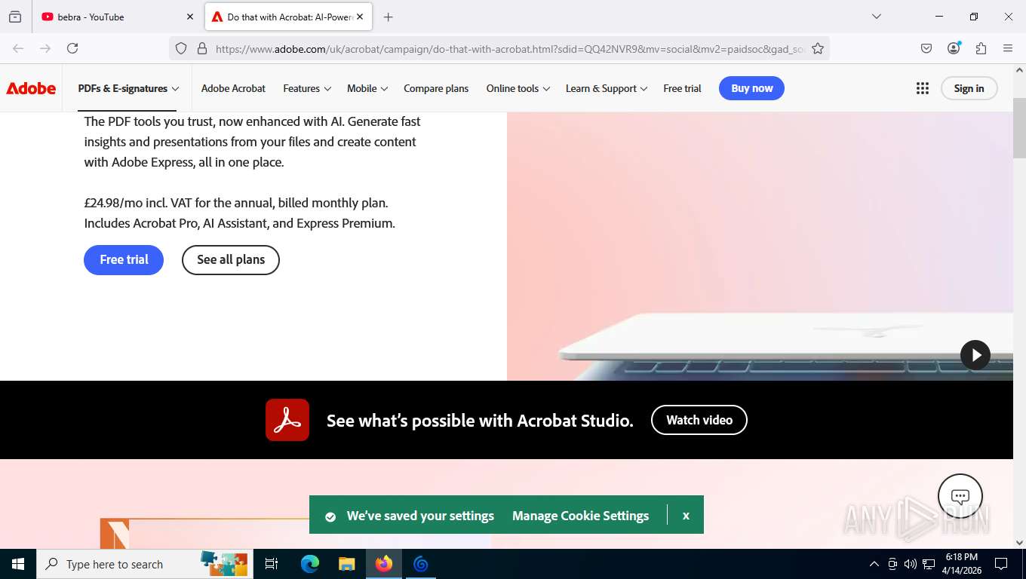This screenshot has width=1026, height=579.
Task: Expand the PDFs & E-signatures menu
Action: click(128, 88)
